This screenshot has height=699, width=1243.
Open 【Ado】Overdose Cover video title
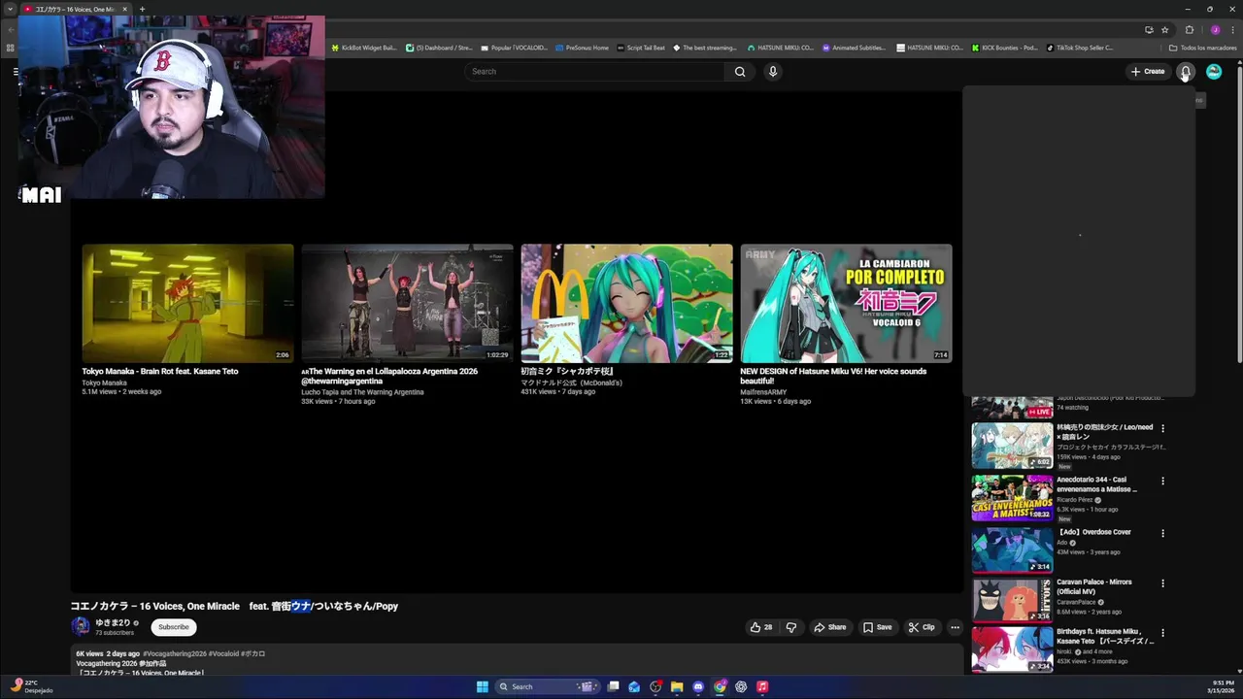1094,532
